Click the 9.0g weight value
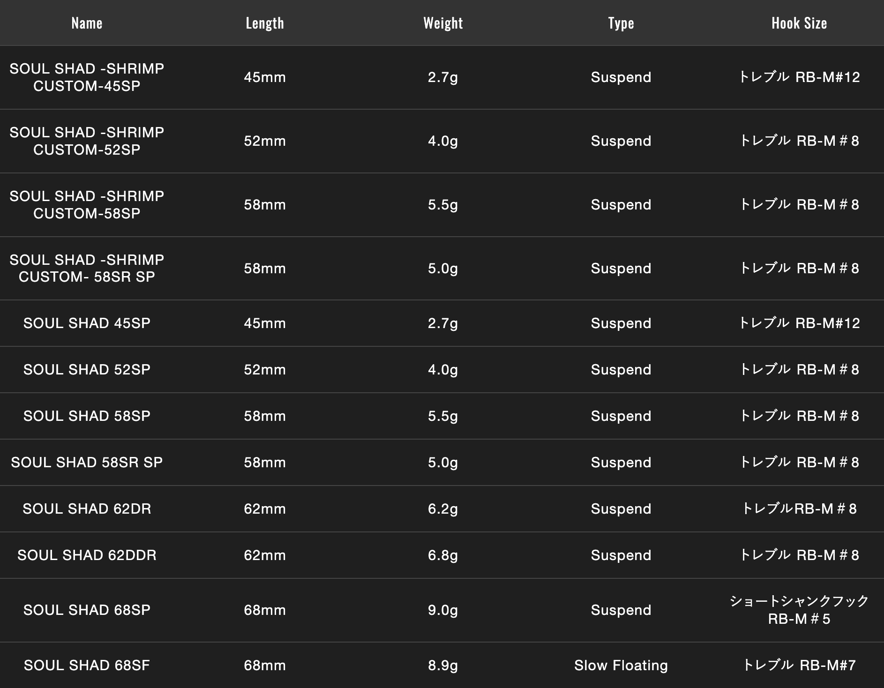 [x=443, y=610]
